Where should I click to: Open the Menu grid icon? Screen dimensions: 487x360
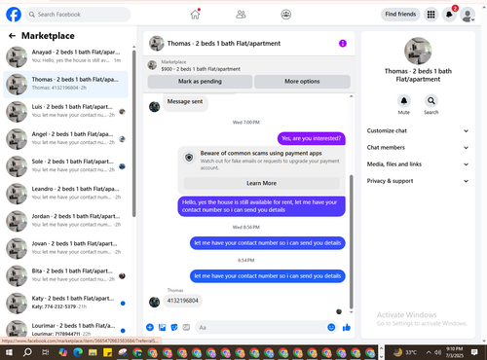click(431, 15)
